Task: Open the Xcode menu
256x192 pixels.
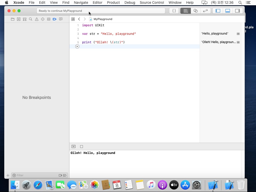Action: pos(19,3)
